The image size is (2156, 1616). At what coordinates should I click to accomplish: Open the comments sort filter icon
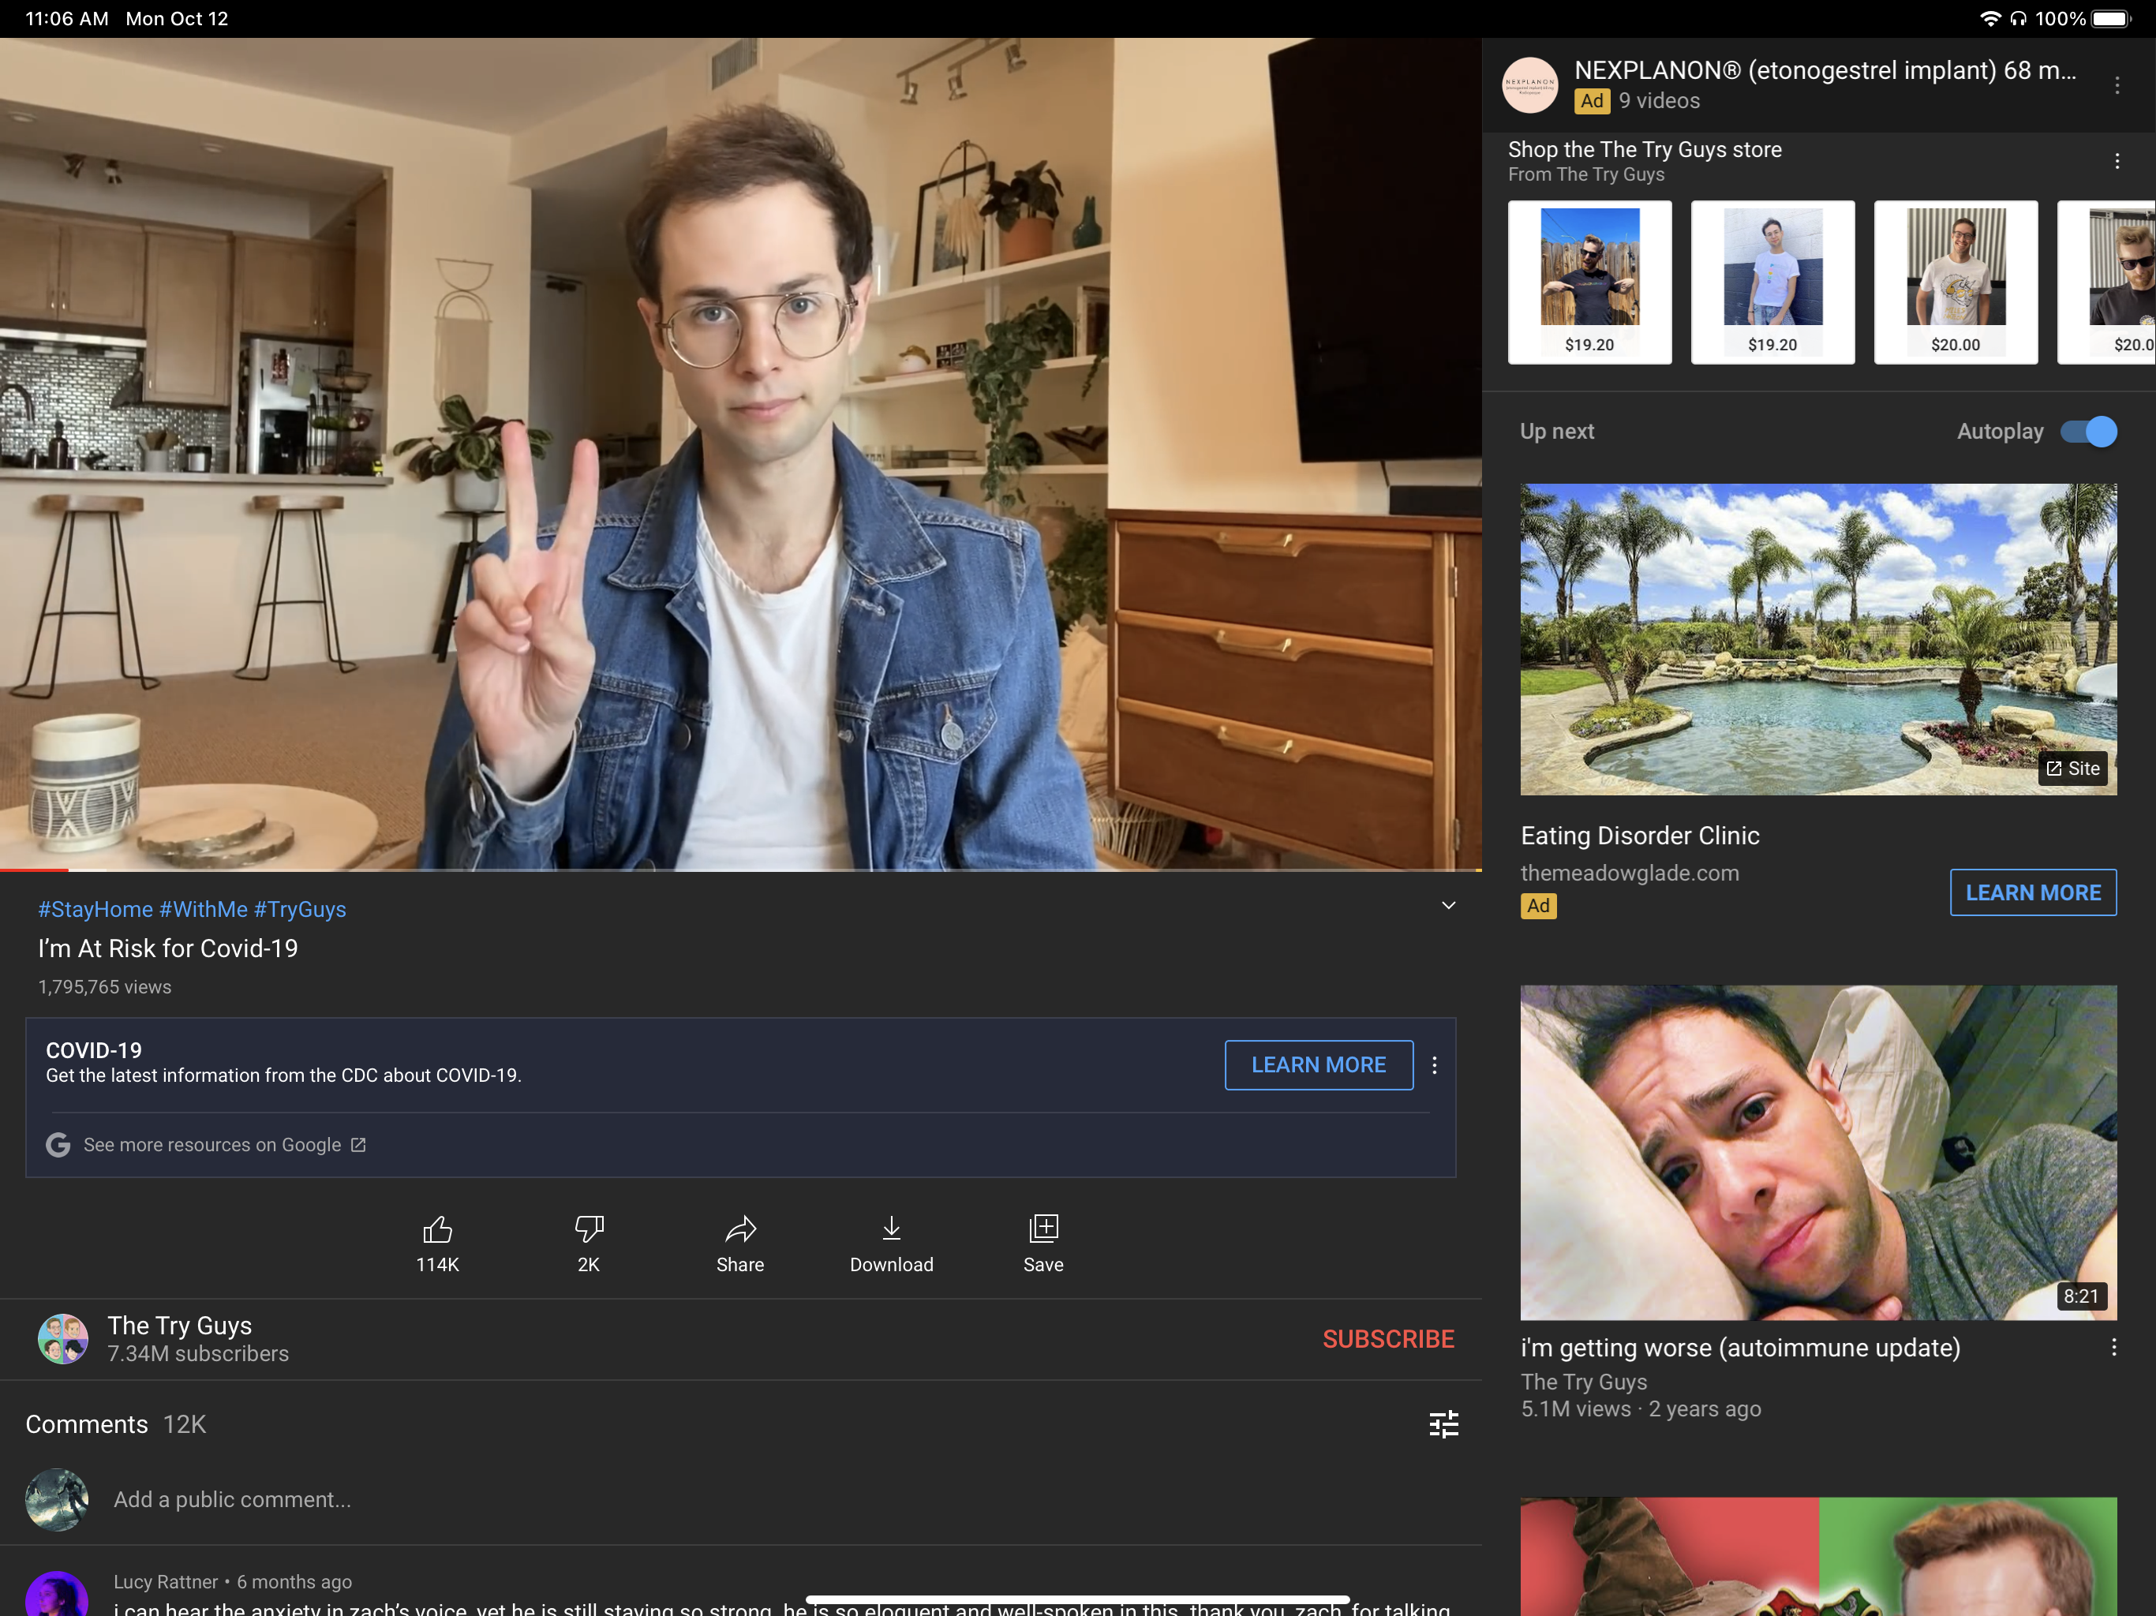pyautogui.click(x=1443, y=1424)
